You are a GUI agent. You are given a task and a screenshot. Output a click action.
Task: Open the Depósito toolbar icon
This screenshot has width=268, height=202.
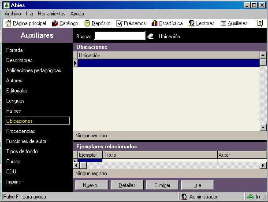tap(87, 23)
